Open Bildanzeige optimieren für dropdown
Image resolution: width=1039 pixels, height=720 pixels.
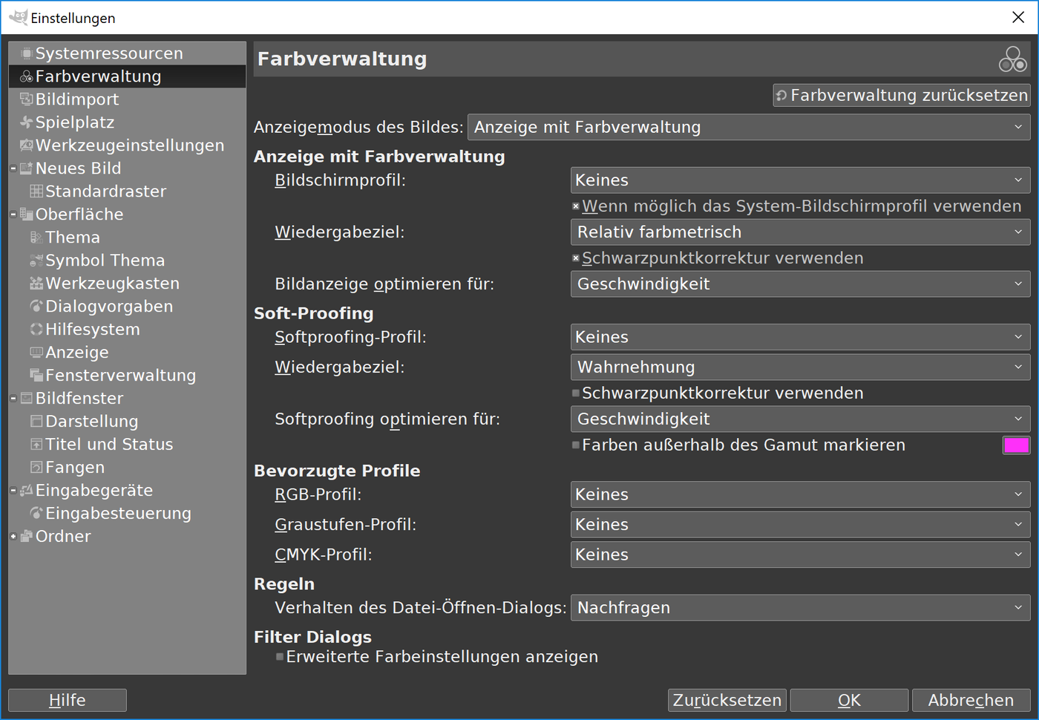tap(801, 284)
